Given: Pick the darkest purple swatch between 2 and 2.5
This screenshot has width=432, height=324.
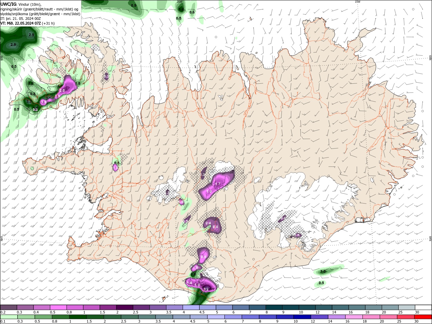Looking at the screenshot, I should click(x=124, y=307).
